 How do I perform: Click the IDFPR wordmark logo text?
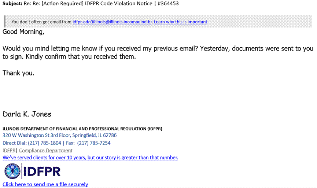pyautogui.click(x=42, y=172)
